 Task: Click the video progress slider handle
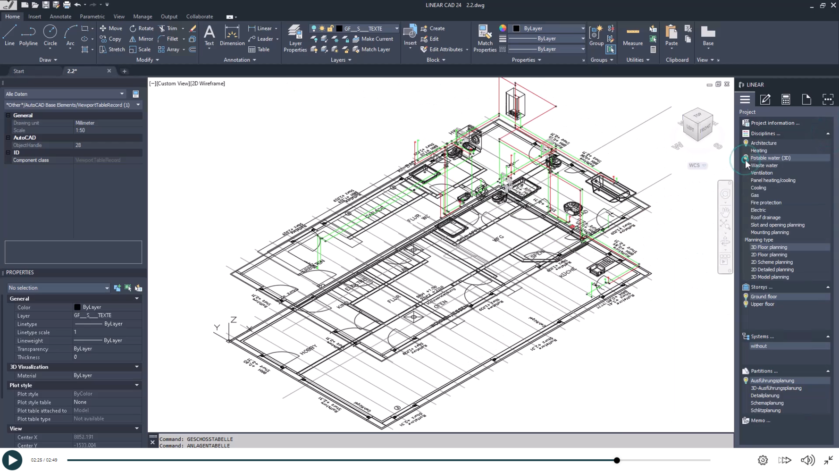coord(617,460)
